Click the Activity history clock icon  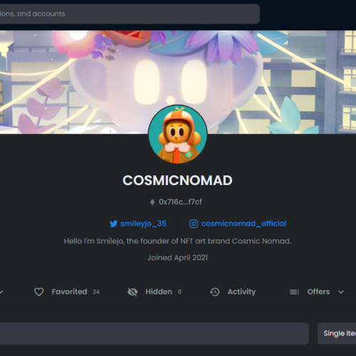(214, 292)
